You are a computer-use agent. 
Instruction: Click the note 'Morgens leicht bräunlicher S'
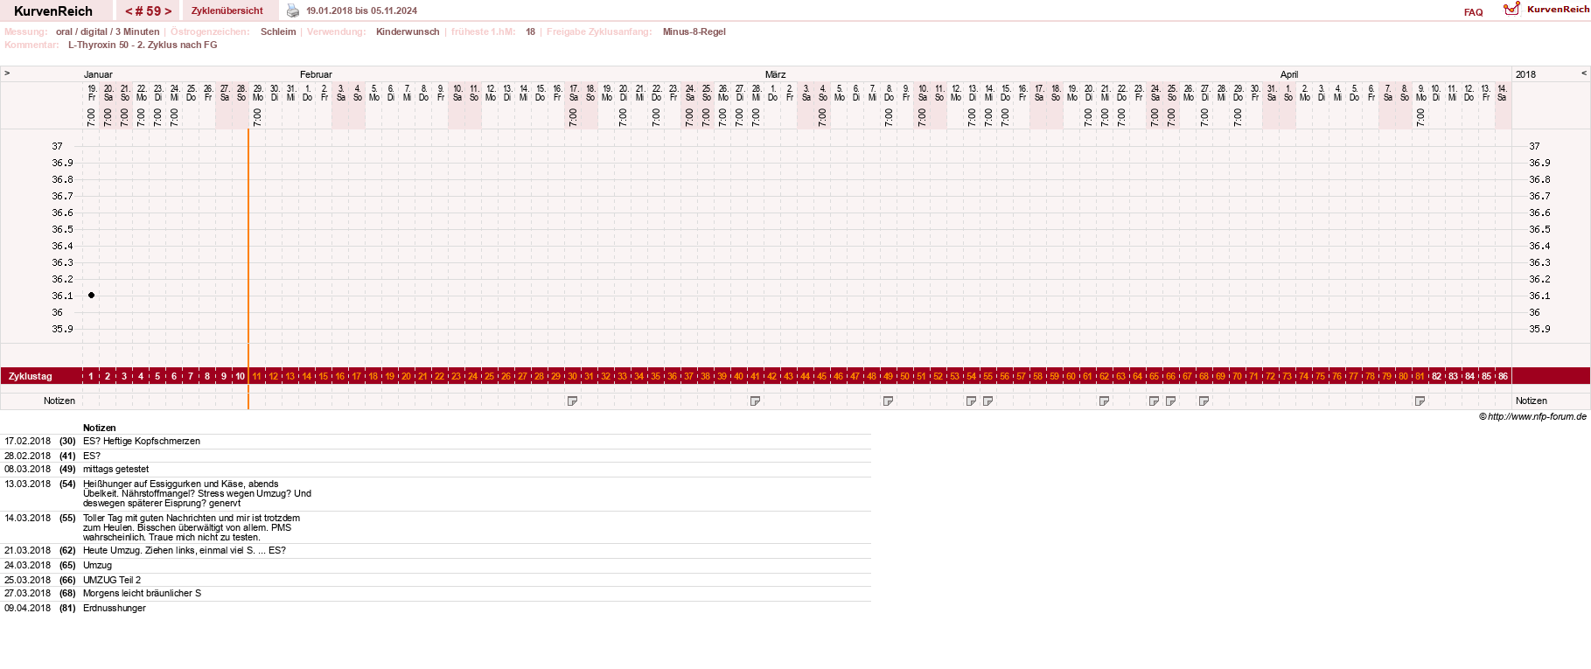(143, 594)
